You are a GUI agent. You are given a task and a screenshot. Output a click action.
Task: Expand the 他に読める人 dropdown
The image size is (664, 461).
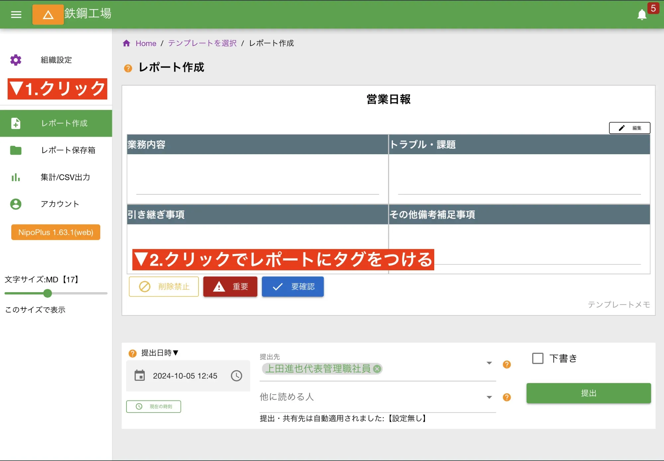tap(489, 397)
